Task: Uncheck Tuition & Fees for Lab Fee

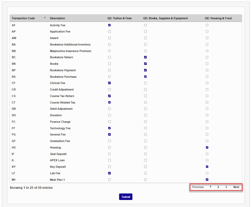Action: point(109,173)
